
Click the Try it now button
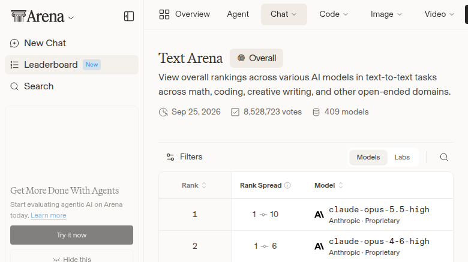(x=71, y=235)
